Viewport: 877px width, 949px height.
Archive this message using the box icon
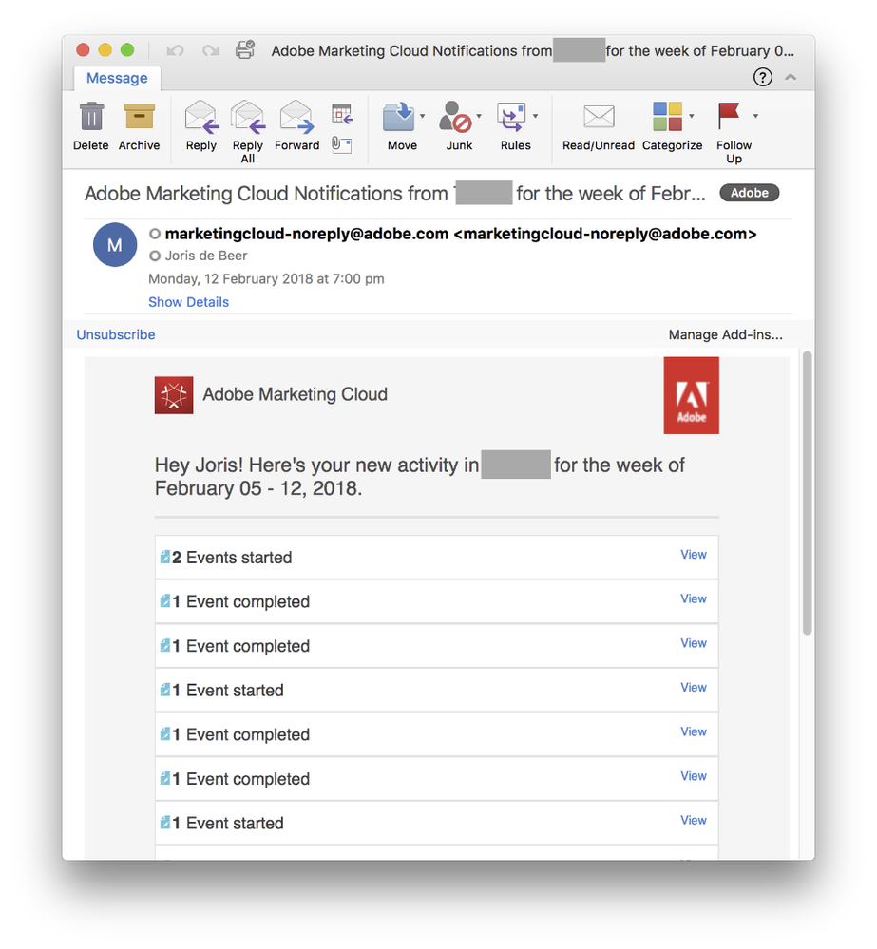(x=139, y=118)
